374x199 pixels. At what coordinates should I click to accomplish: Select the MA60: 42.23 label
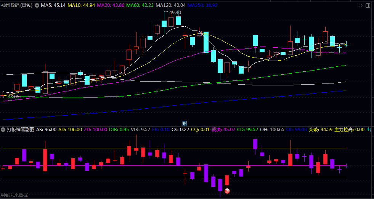[x=139, y=5]
